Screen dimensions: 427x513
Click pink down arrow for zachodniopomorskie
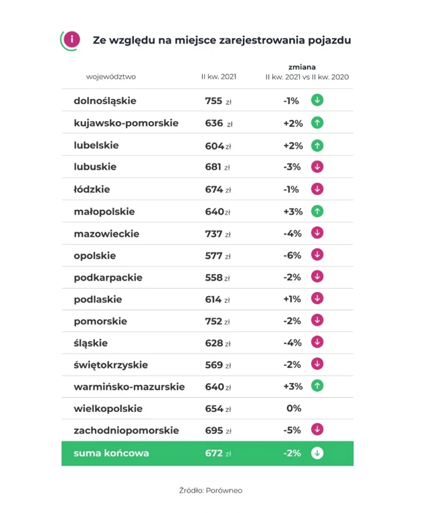tap(317, 430)
